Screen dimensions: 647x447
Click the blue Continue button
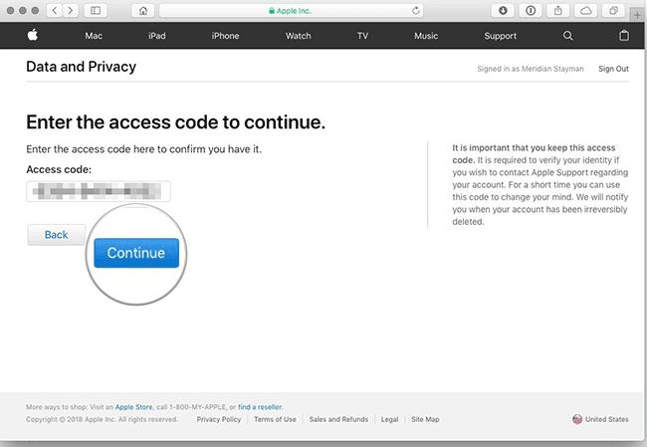[136, 253]
